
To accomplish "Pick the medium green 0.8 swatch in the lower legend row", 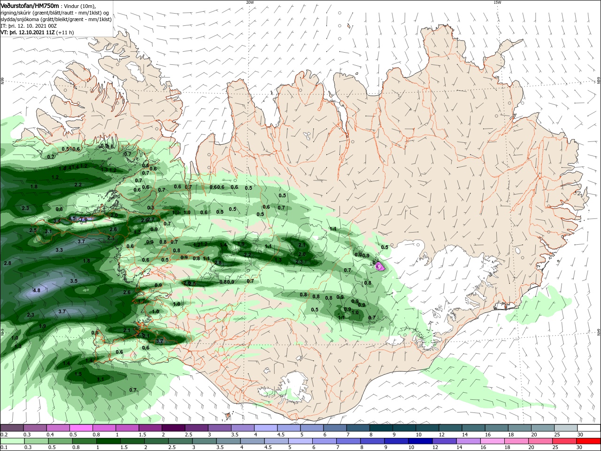I will click(x=84, y=441).
